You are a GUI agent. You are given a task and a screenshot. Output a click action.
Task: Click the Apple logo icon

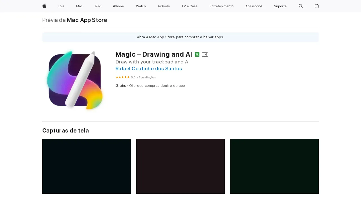coord(44,6)
